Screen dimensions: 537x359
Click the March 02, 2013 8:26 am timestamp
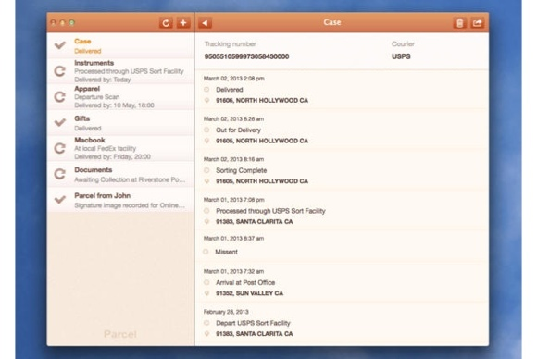233,118
